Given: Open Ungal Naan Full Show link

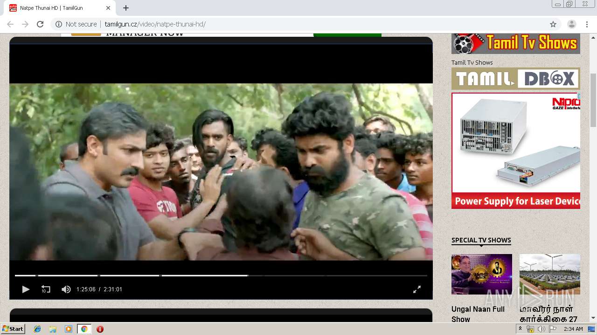Looking at the screenshot, I should [x=478, y=314].
